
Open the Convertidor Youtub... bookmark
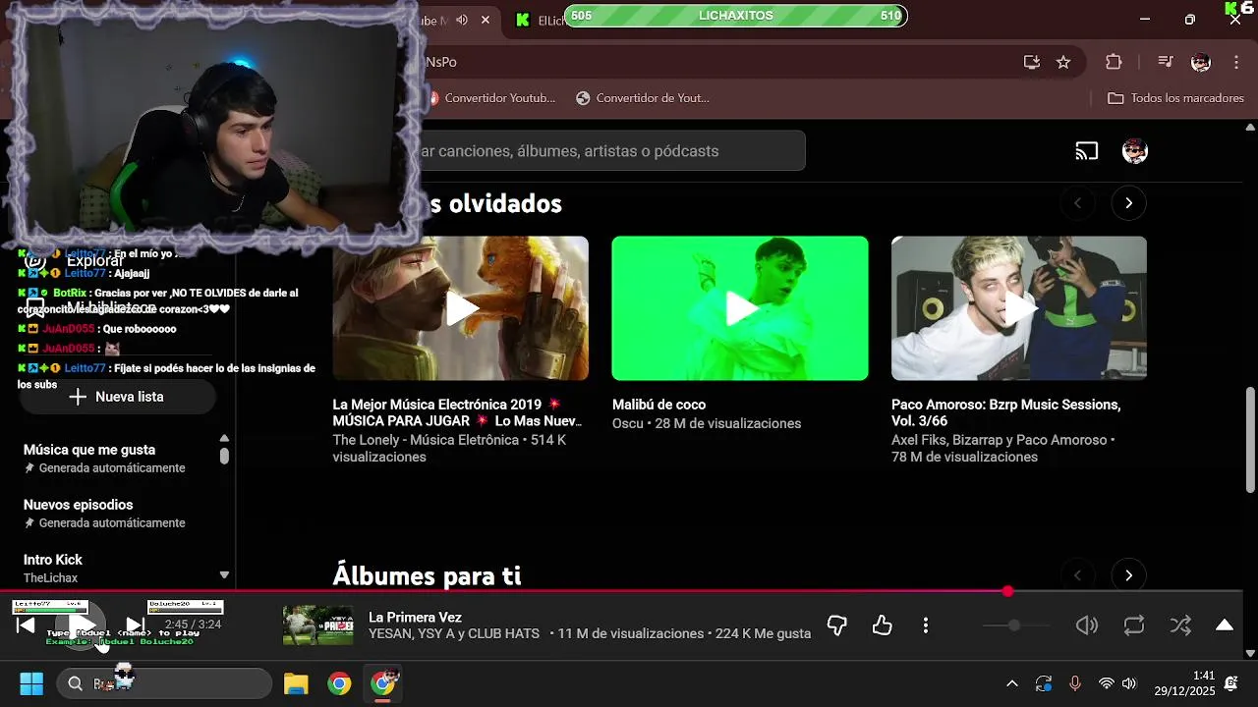pyautogui.click(x=491, y=98)
